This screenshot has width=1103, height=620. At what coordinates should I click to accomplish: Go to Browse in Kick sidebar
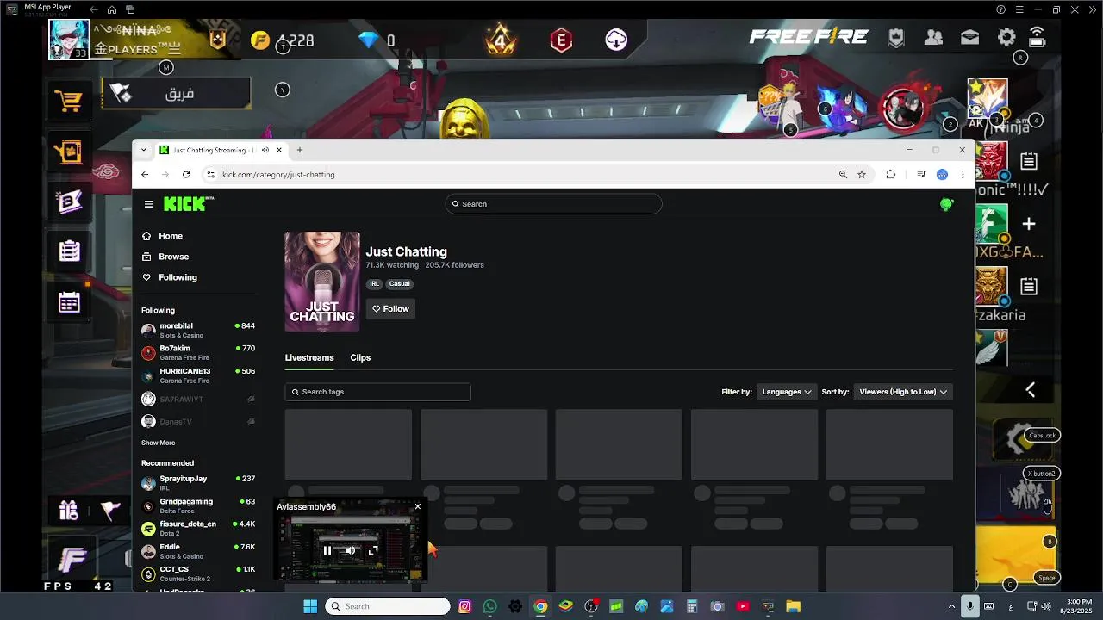172,257
